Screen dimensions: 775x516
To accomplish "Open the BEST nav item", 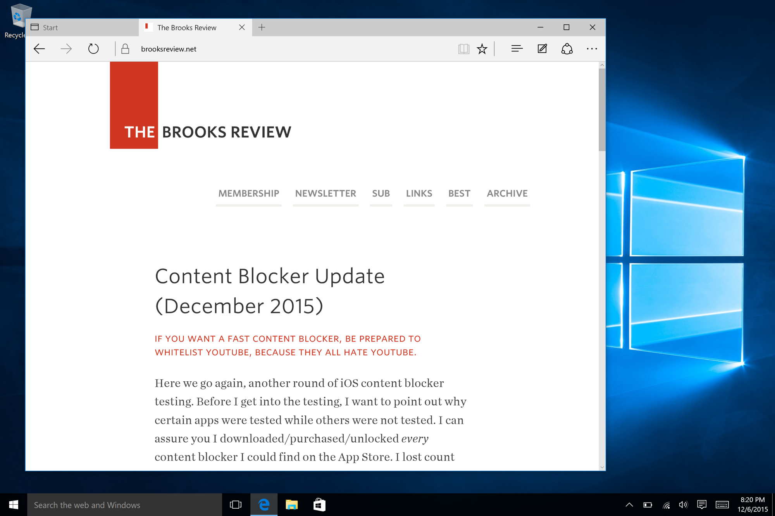I will [459, 194].
